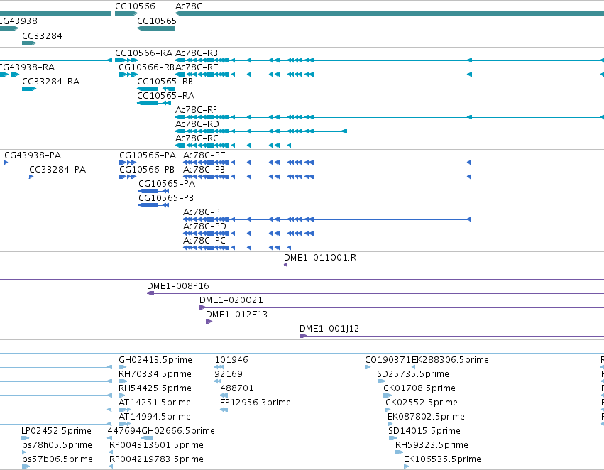Select transcript Ac78C-RE label
The width and height of the screenshot is (604, 470).
[197, 67]
